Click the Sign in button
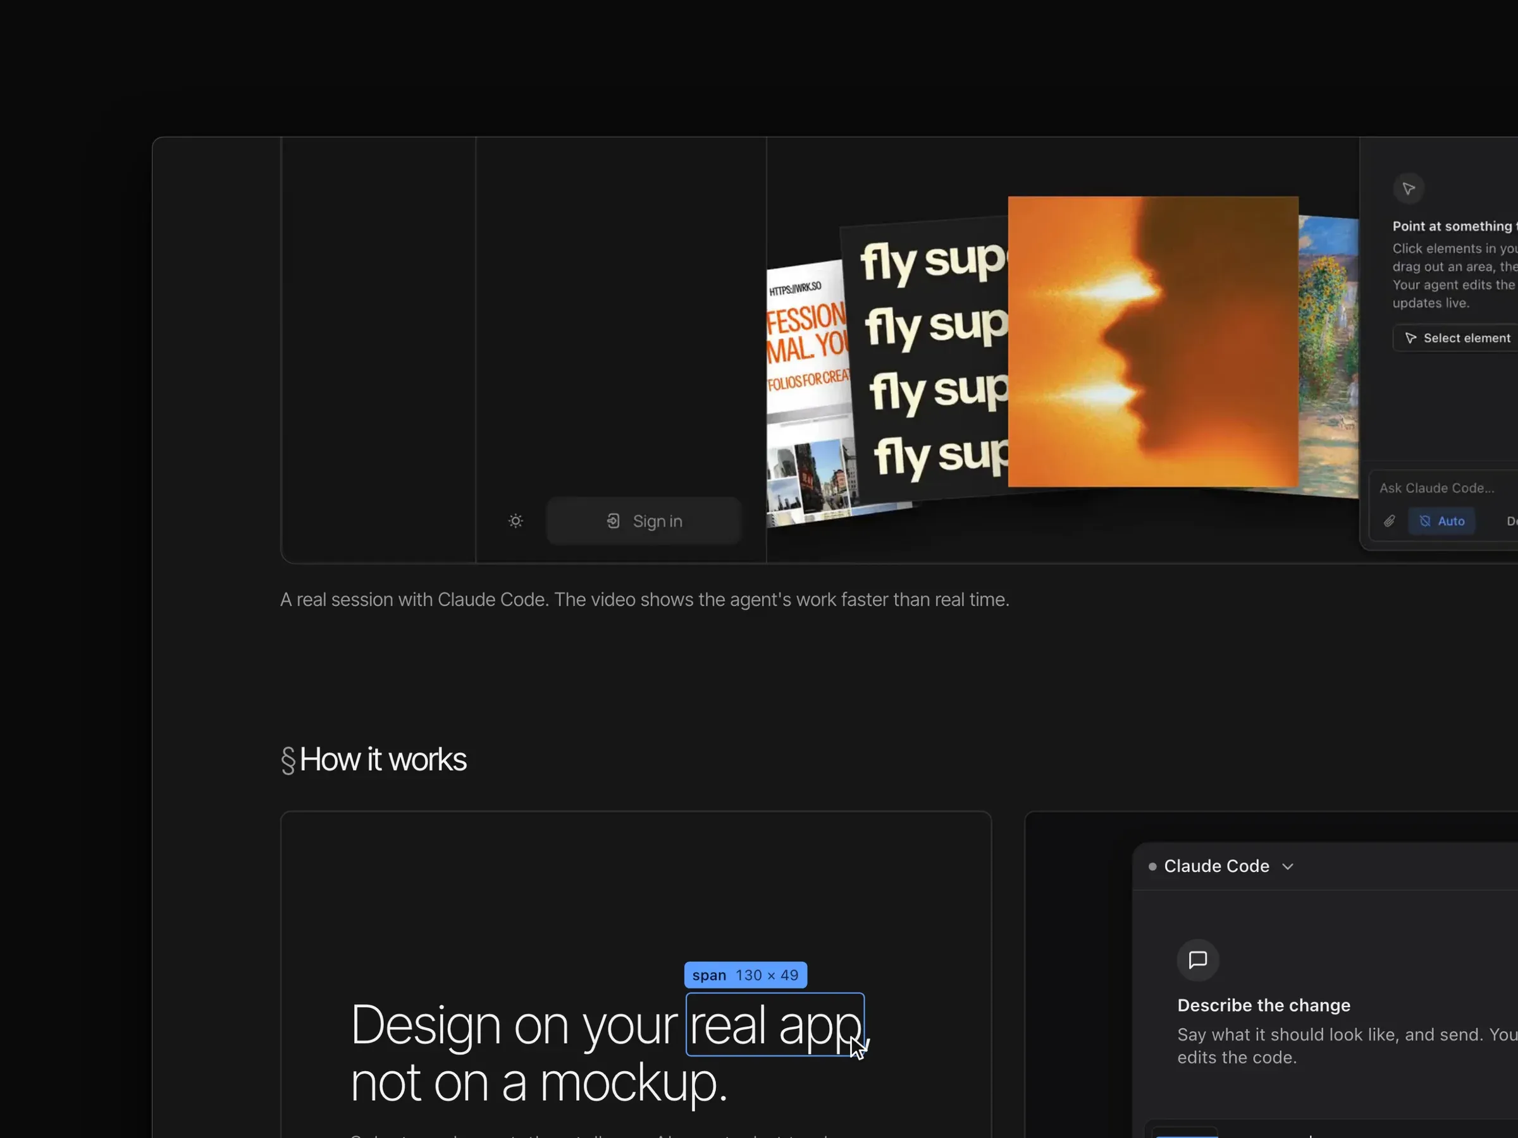1518x1138 pixels. point(644,522)
